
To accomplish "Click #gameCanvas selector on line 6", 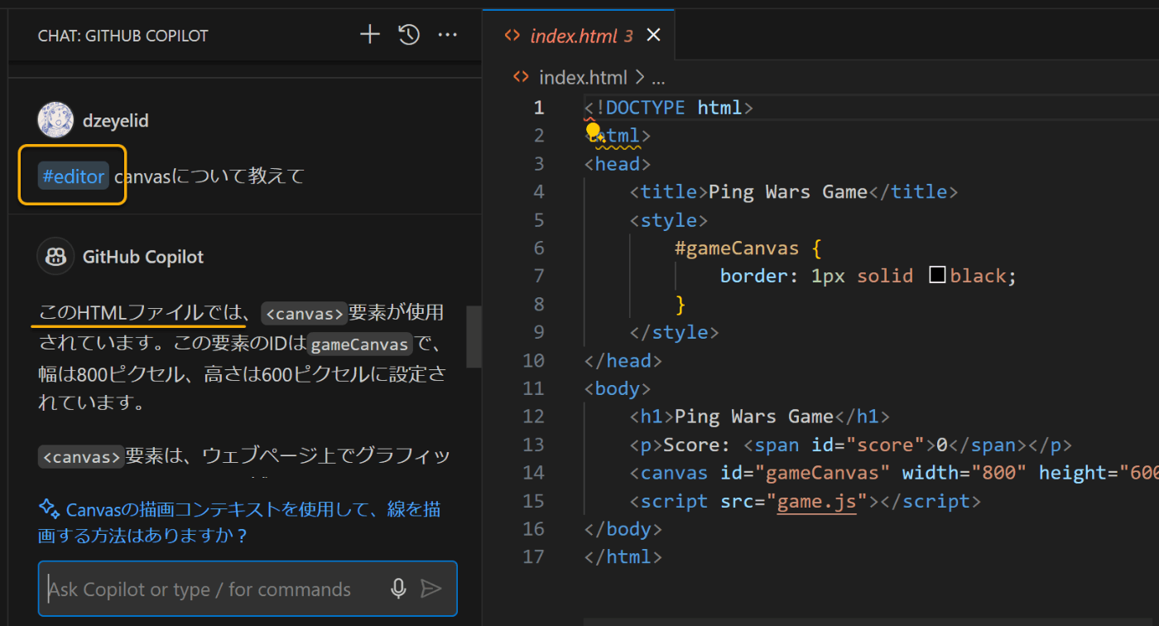I will click(737, 248).
